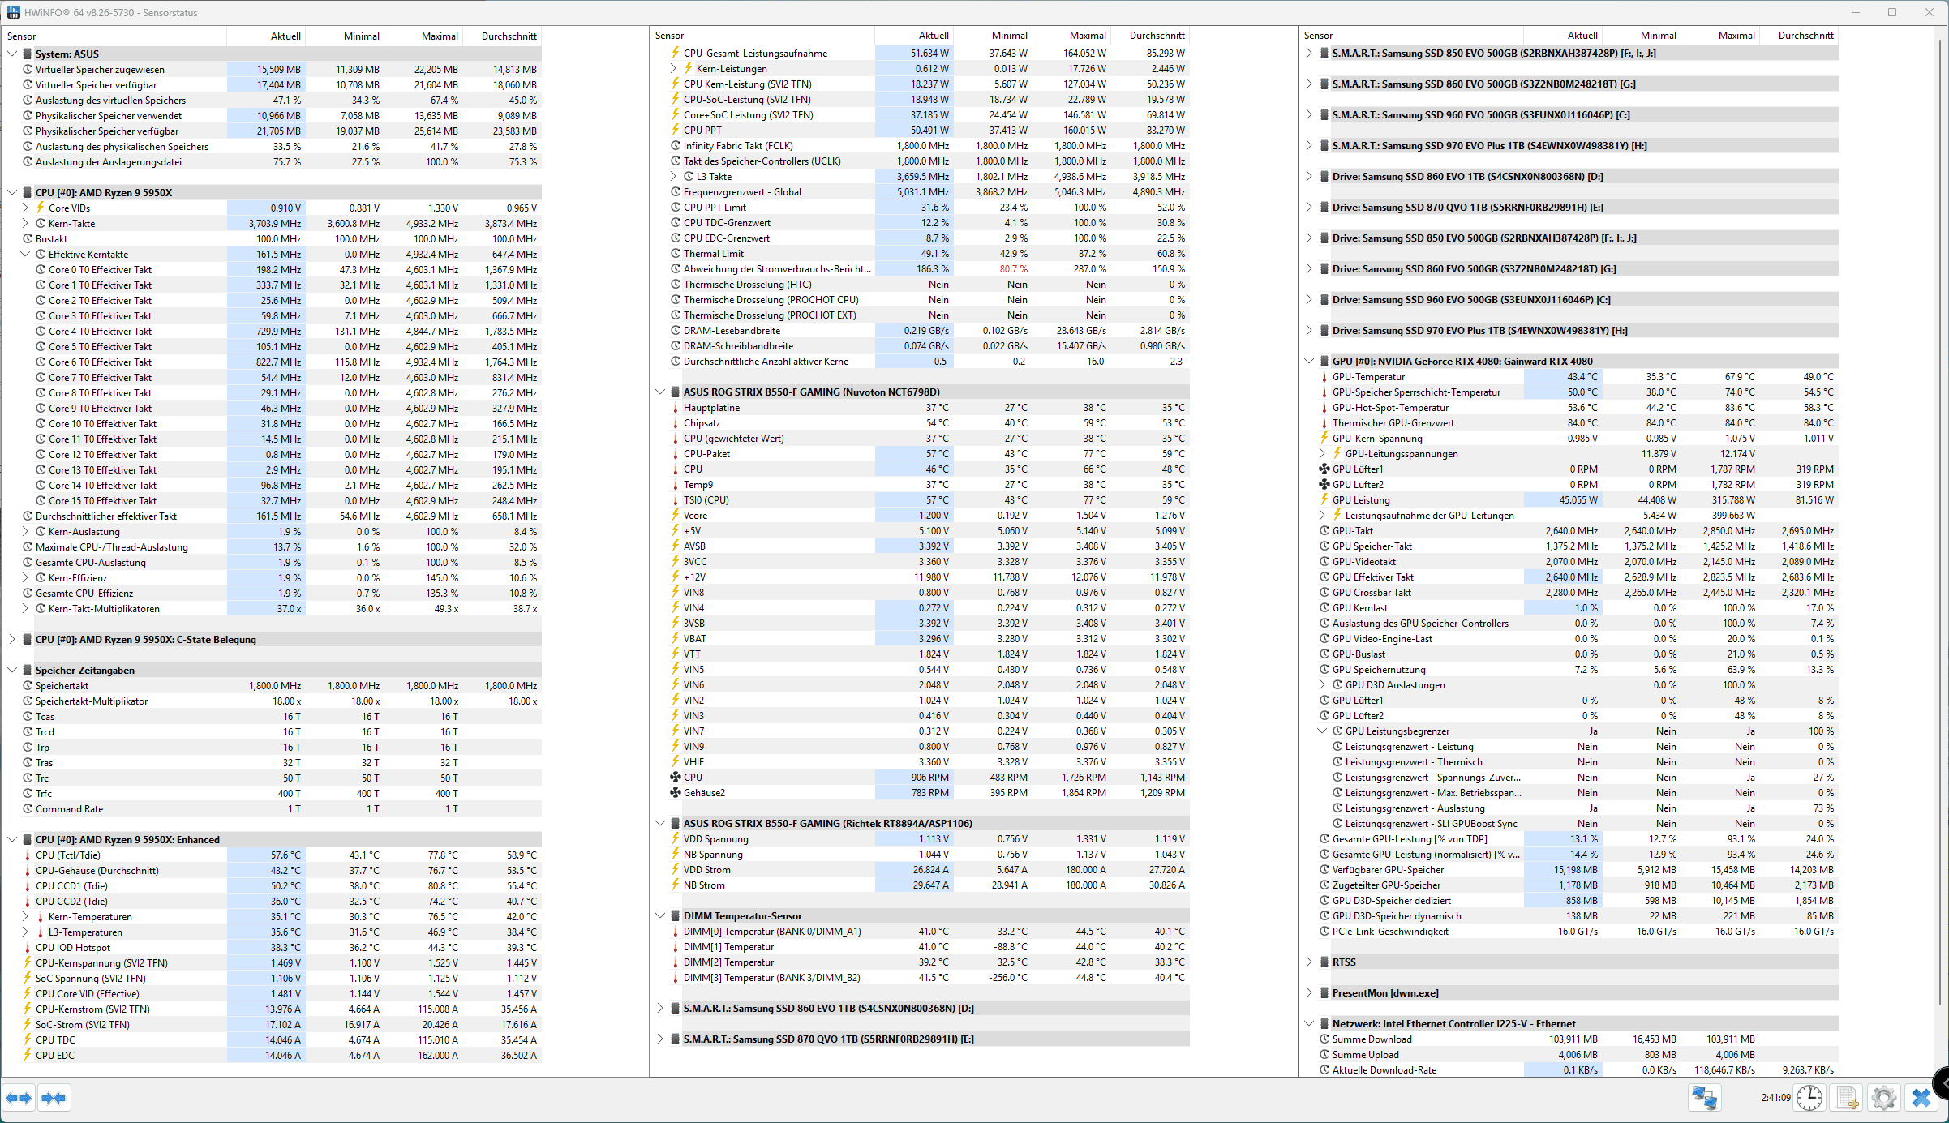Image resolution: width=1949 pixels, height=1123 pixels.
Task: Click Durchschnitt column header in middle panel
Action: tap(1150, 35)
